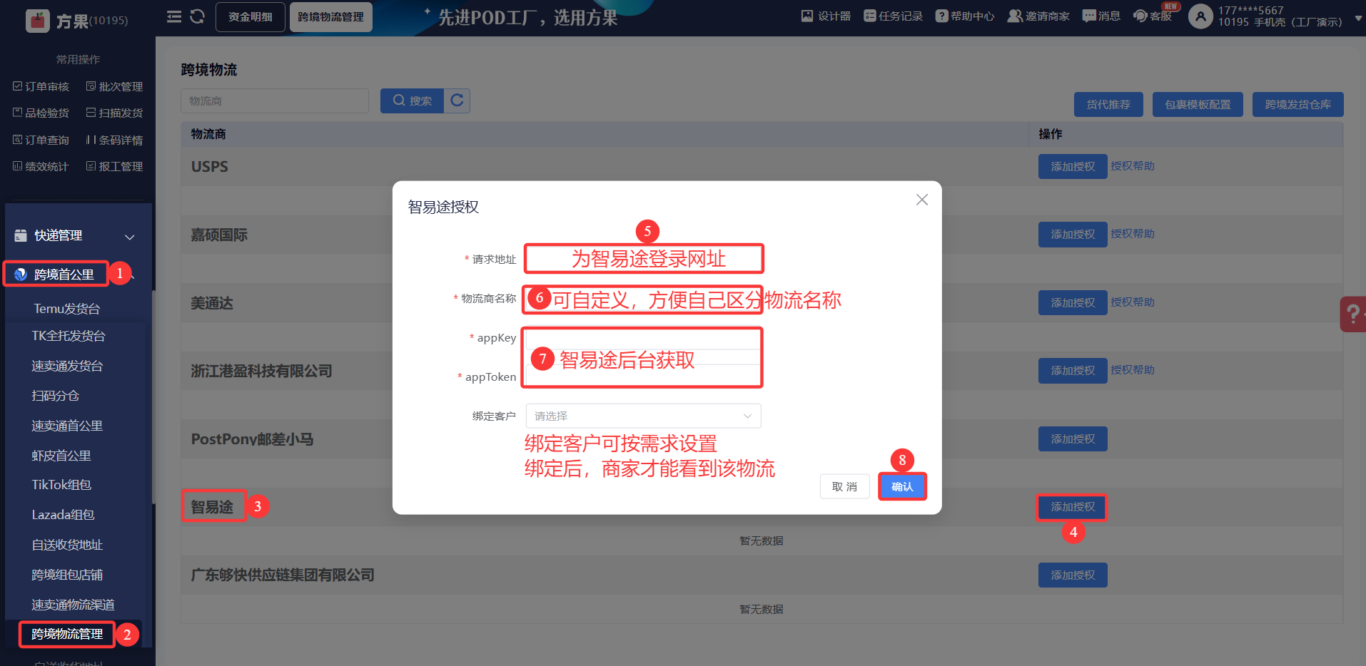Click 添加授权 for PostPony邮差小马

[x=1073, y=439]
